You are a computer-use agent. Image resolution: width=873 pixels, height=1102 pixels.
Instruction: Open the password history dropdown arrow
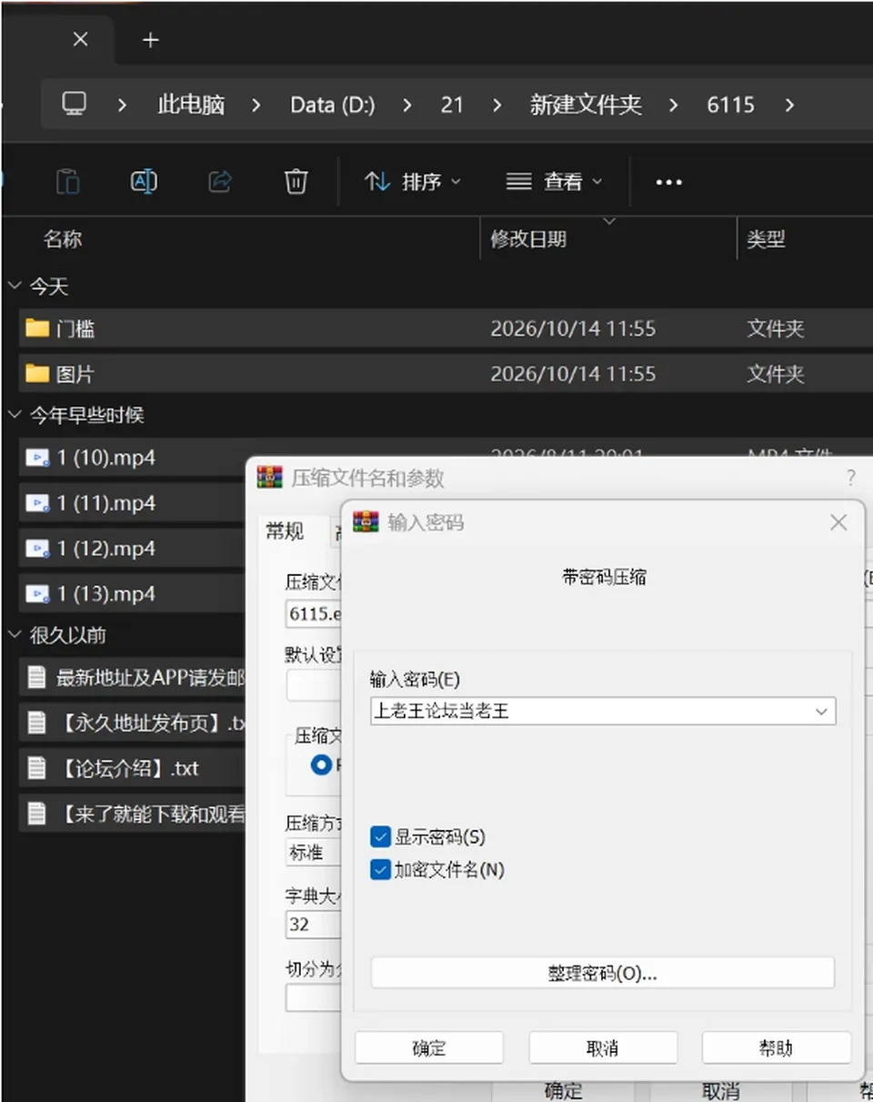coord(822,712)
